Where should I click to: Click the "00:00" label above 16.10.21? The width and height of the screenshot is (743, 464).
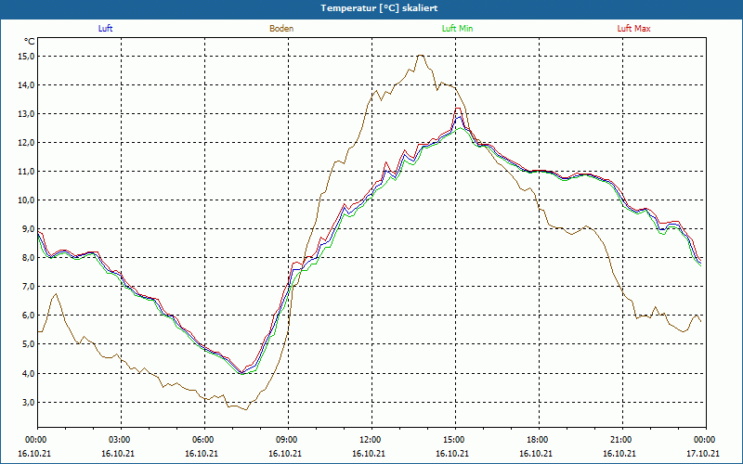point(35,440)
